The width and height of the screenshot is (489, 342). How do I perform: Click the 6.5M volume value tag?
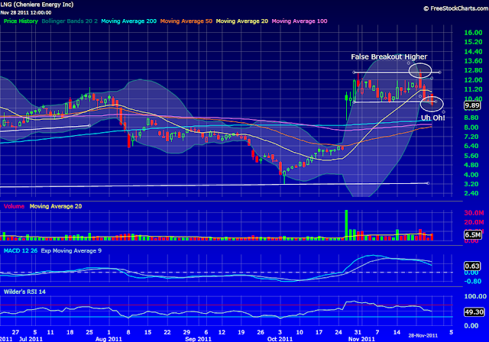pos(472,234)
